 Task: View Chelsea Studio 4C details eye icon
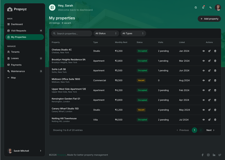204,51
